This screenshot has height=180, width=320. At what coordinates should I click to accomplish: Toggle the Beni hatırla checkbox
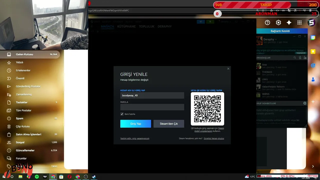[x=122, y=114]
